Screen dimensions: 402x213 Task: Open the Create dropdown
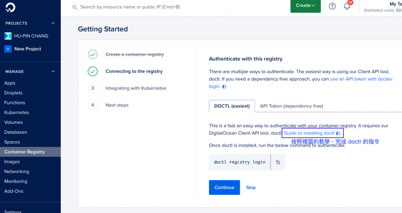[x=305, y=6]
